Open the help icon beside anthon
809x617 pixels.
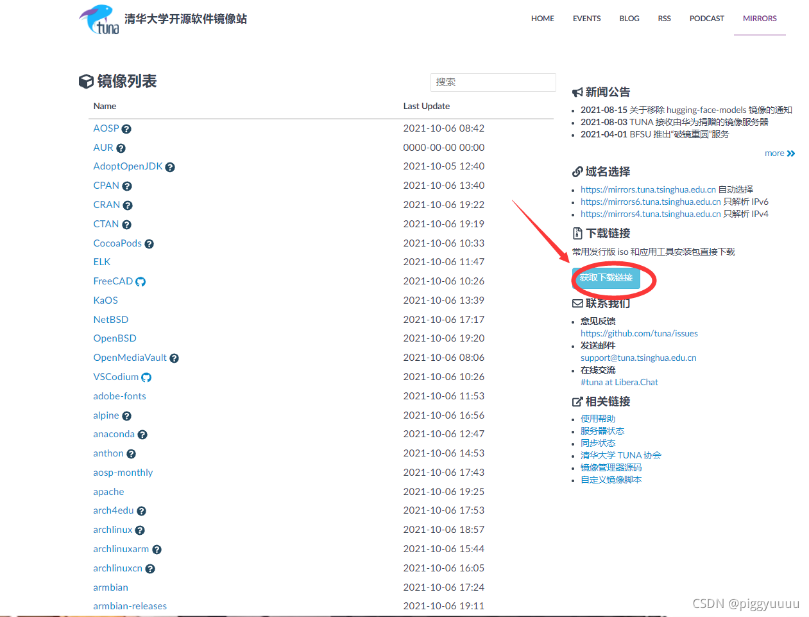(x=131, y=454)
